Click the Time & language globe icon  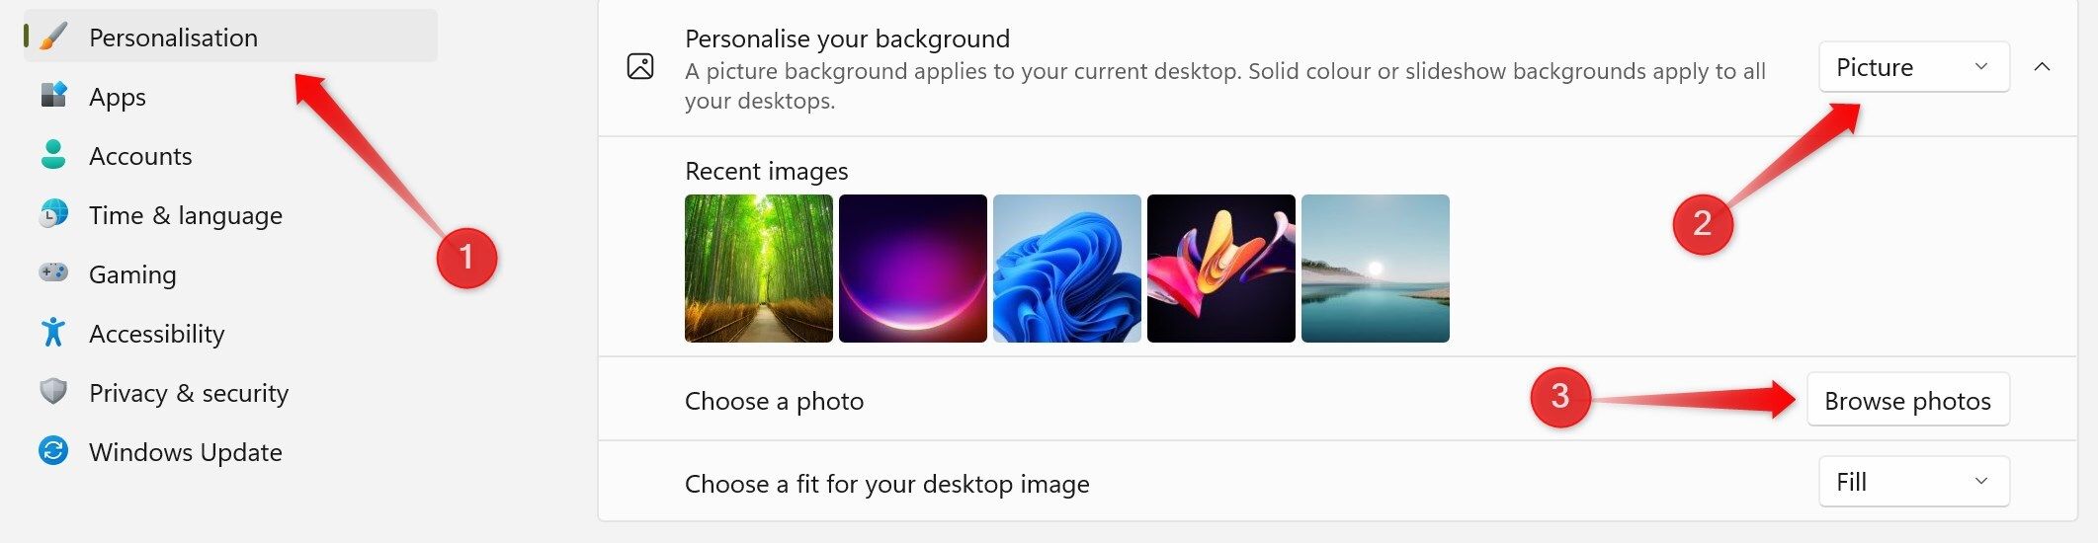pos(53,214)
